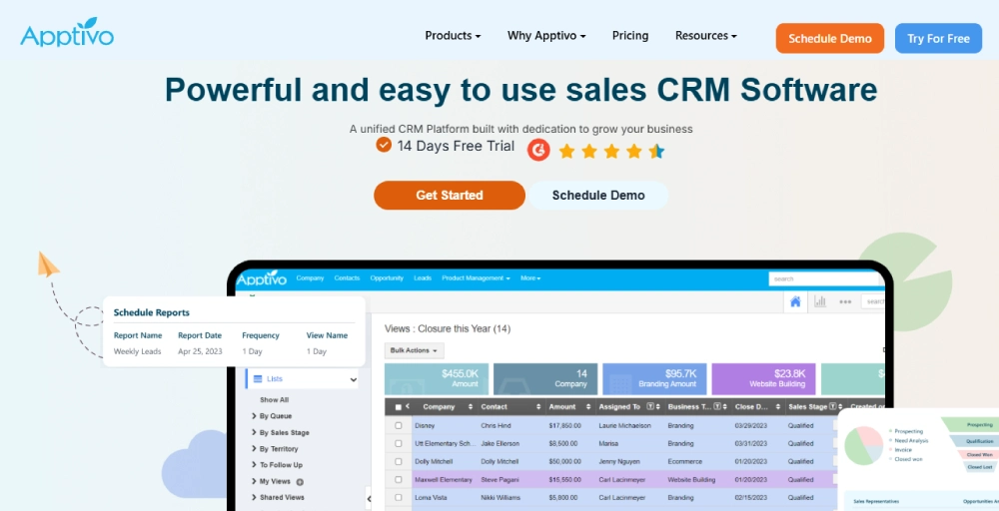
Task: Click the Nikki Williams contact cell
Action: pyautogui.click(x=500, y=498)
